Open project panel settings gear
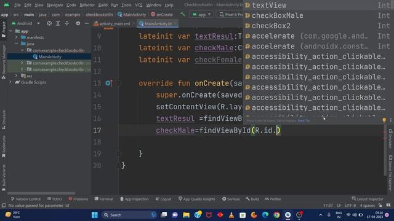 (x=78, y=23)
